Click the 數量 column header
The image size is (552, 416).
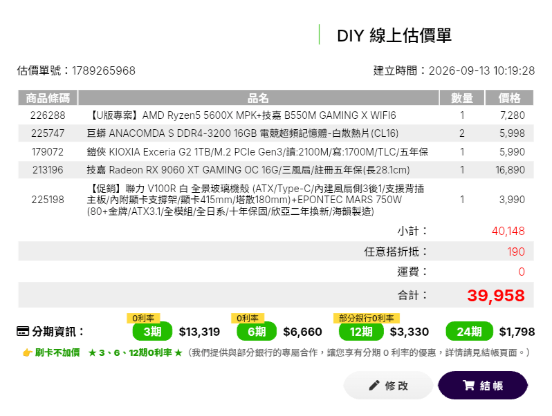coord(462,97)
